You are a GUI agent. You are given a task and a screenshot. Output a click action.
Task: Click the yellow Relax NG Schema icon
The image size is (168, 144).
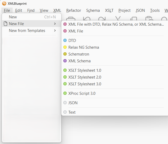pos(65,47)
